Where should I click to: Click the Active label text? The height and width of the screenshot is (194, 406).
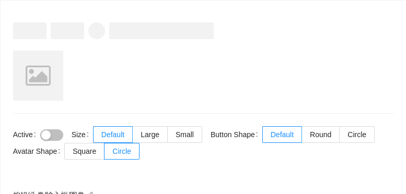coord(24,135)
